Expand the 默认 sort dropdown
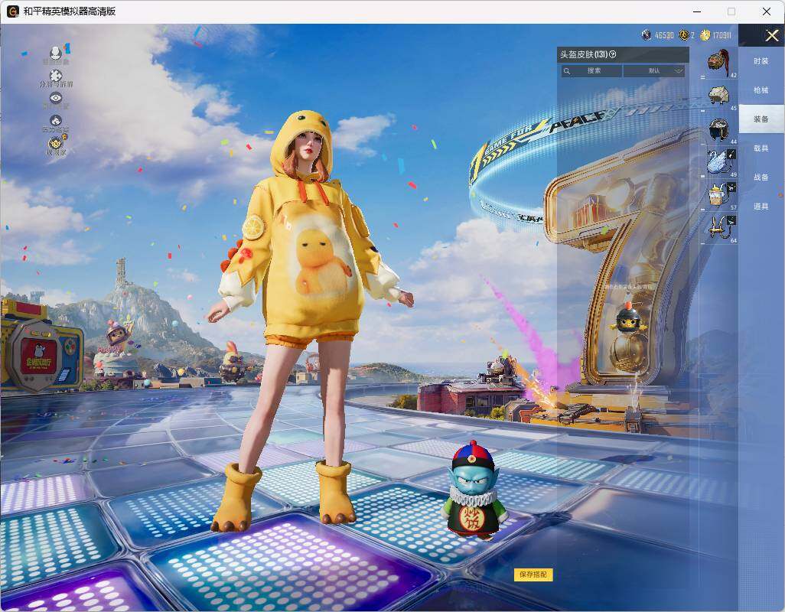Image resolution: width=785 pixels, height=612 pixels. click(x=654, y=70)
